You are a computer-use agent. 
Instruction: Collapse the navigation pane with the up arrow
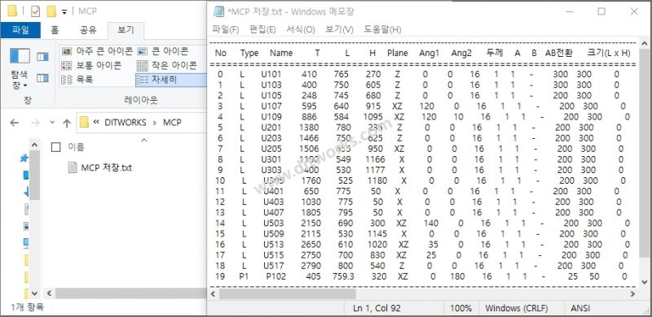(34, 145)
